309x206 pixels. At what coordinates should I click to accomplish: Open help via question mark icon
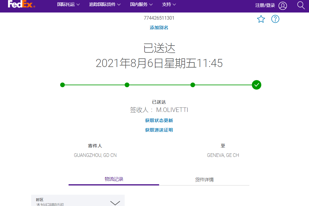(275, 19)
